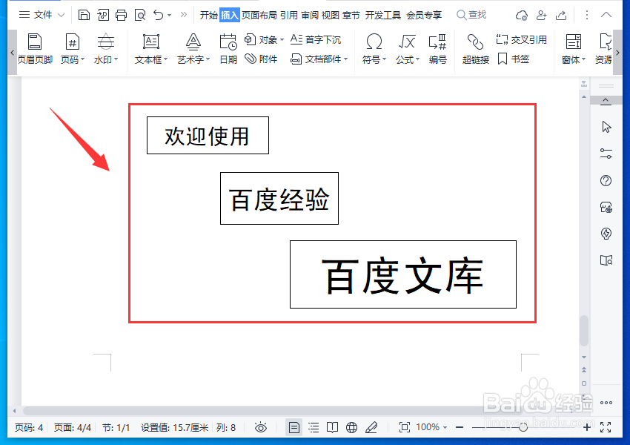
Task: Expand the quick access overflow chevrons
Action: (x=184, y=15)
